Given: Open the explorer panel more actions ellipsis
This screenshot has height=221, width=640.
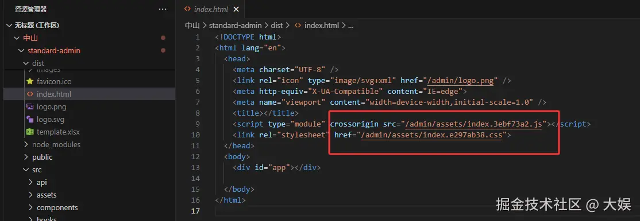Looking at the screenshot, I should [x=163, y=9].
